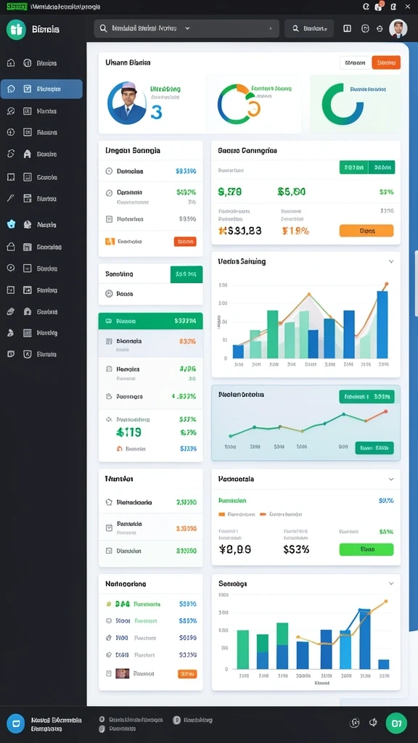Expand the chevron on the first bar chart card
The height and width of the screenshot is (743, 418).
(x=391, y=261)
